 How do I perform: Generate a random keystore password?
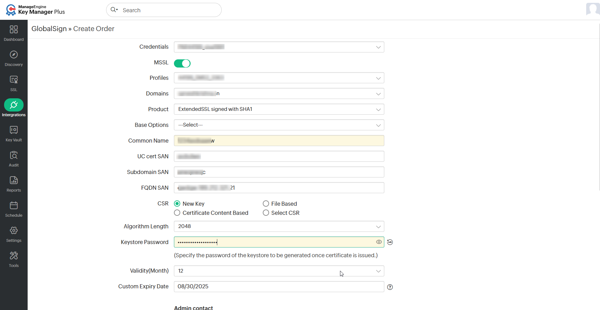coord(390,242)
